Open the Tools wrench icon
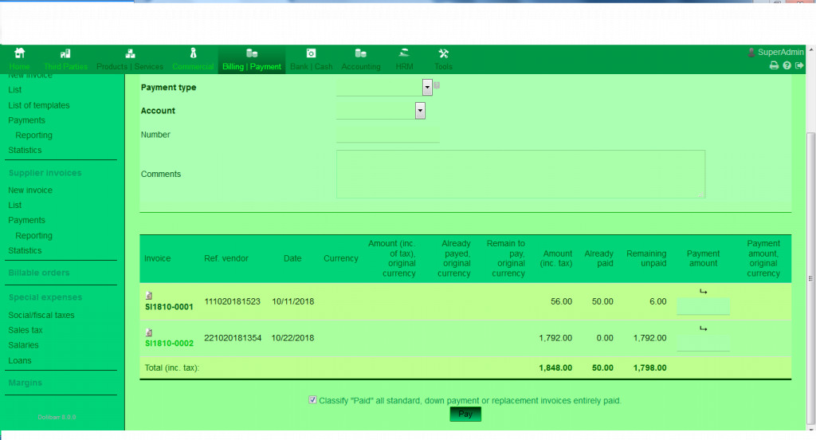 (444, 53)
